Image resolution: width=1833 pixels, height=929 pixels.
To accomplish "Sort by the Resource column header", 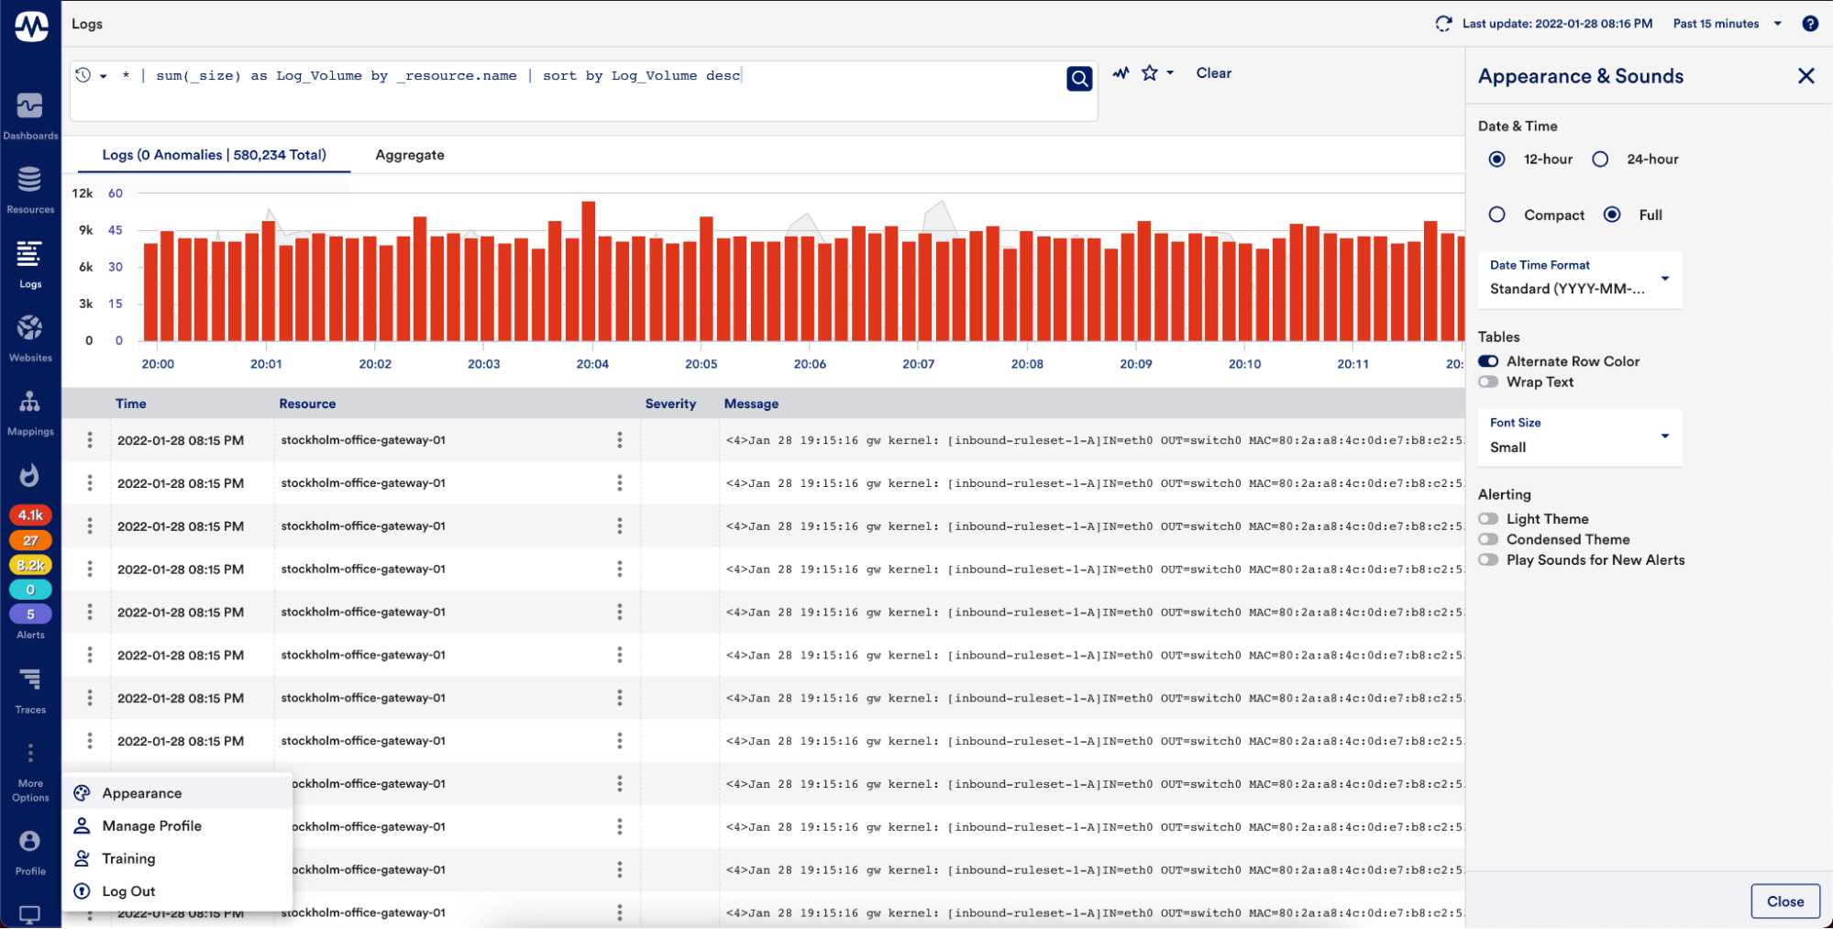I will coord(307,404).
